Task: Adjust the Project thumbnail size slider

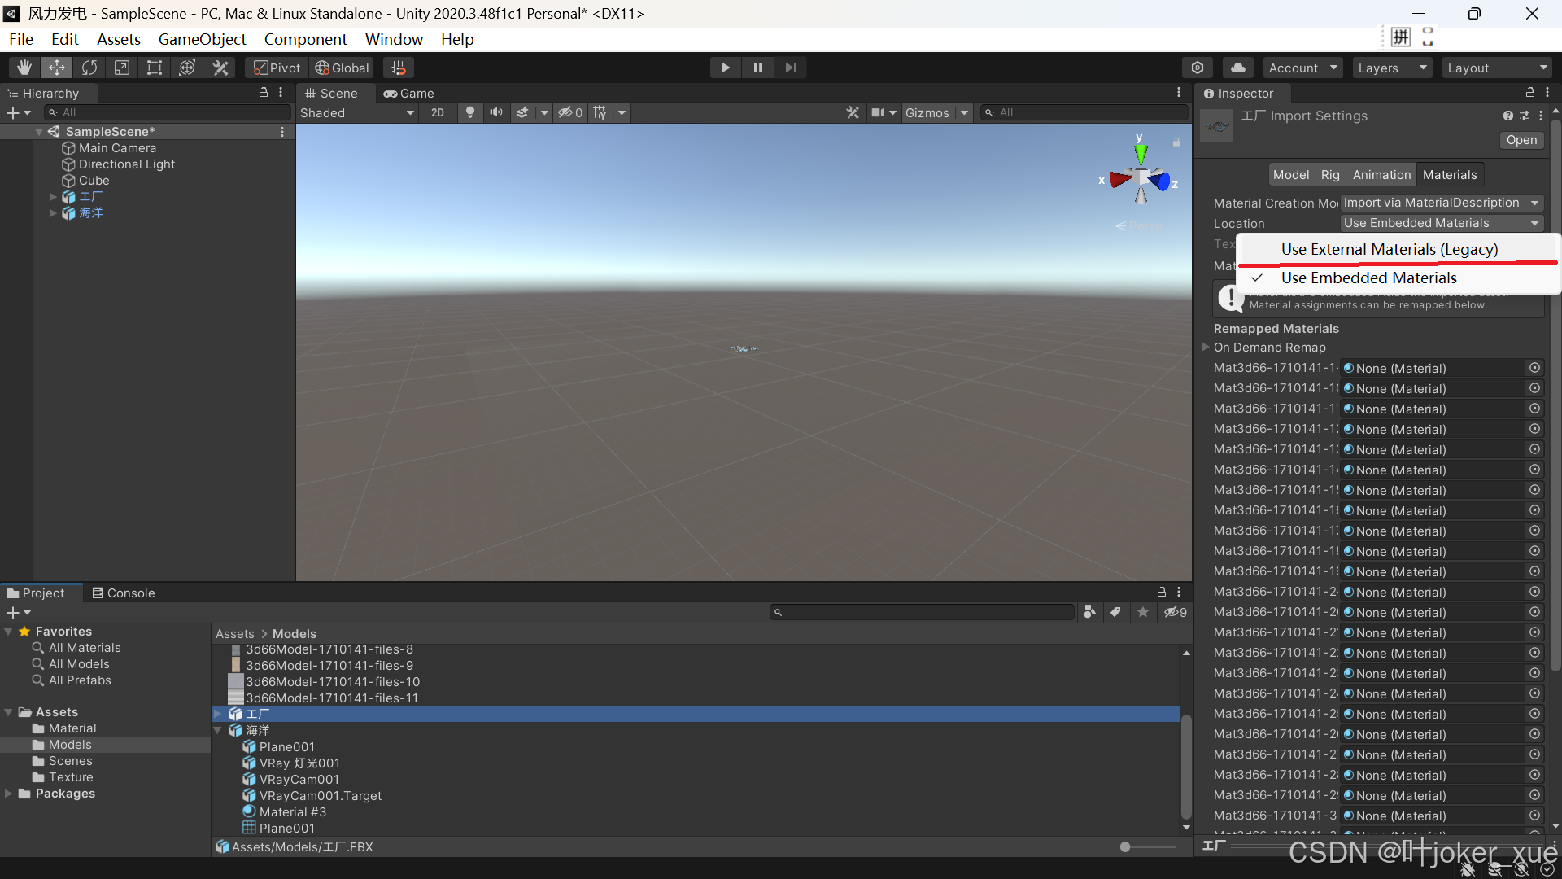Action: [x=1126, y=846]
